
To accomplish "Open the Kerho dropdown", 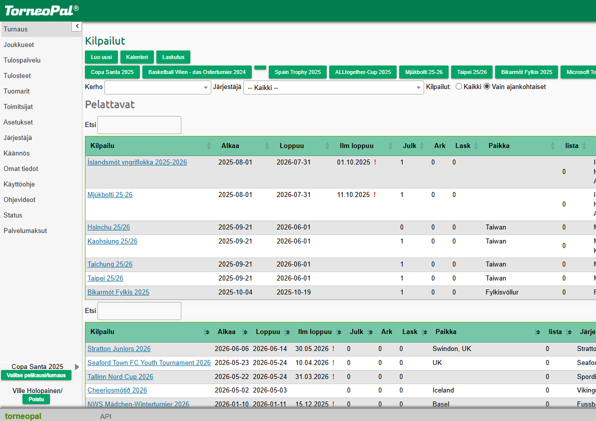I will [158, 87].
